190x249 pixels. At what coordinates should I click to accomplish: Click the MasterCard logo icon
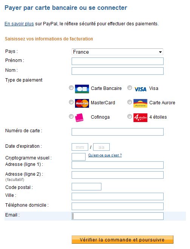[x=82, y=104]
